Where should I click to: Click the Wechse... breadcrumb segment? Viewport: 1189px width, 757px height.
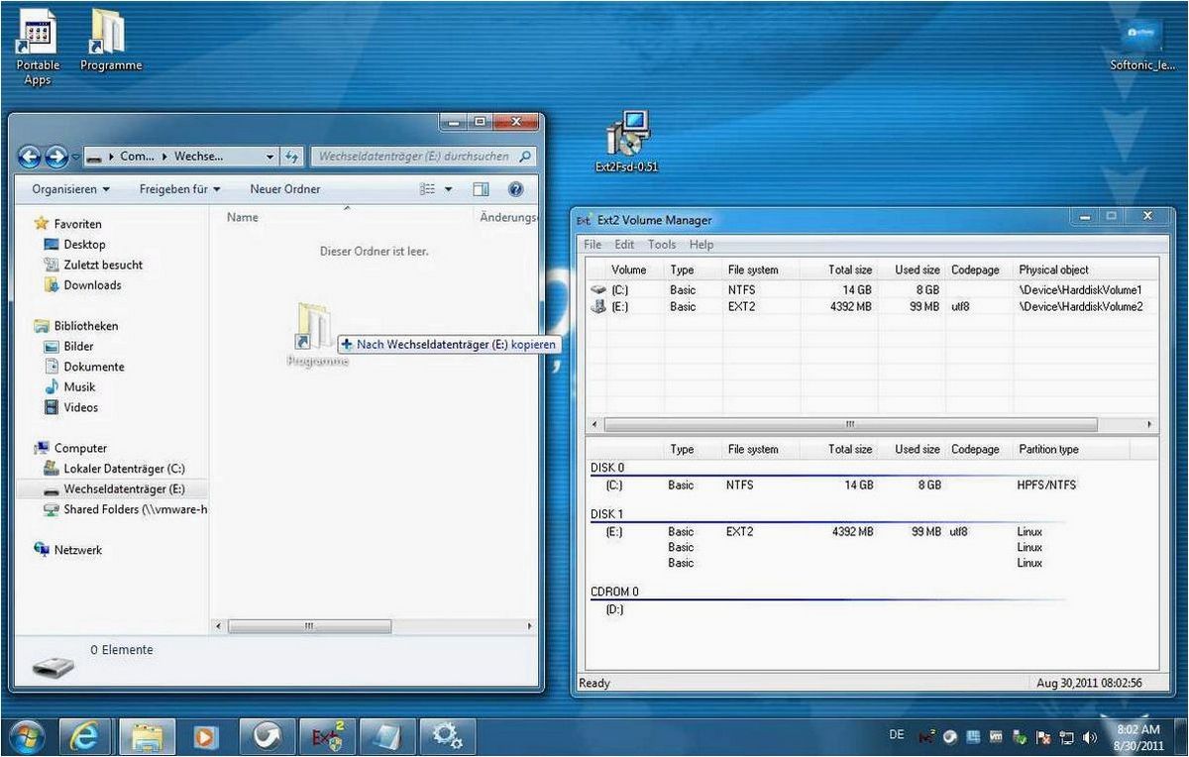click(x=198, y=157)
